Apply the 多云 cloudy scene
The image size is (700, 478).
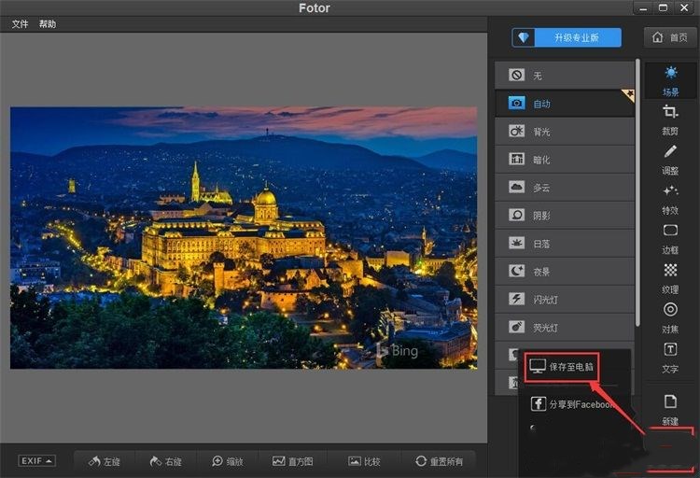[565, 187]
